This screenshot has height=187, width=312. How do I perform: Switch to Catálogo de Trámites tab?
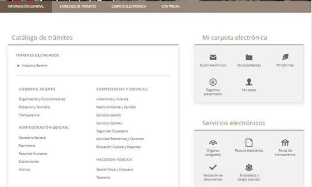pyautogui.click(x=78, y=6)
